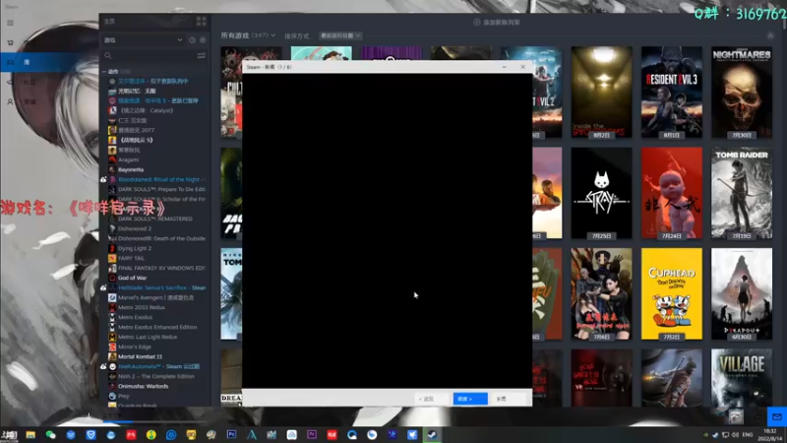Open the Resident Evil 3 cover
787x443 pixels.
(672, 92)
